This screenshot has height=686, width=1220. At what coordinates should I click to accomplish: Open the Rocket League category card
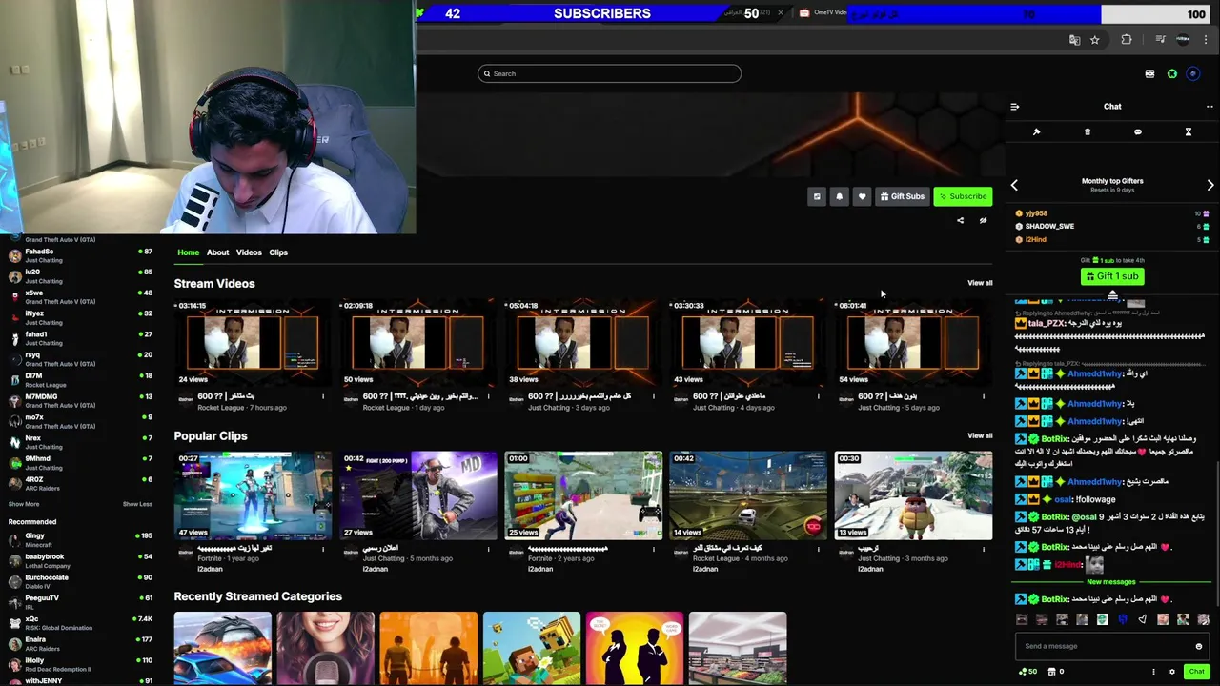pyautogui.click(x=223, y=649)
